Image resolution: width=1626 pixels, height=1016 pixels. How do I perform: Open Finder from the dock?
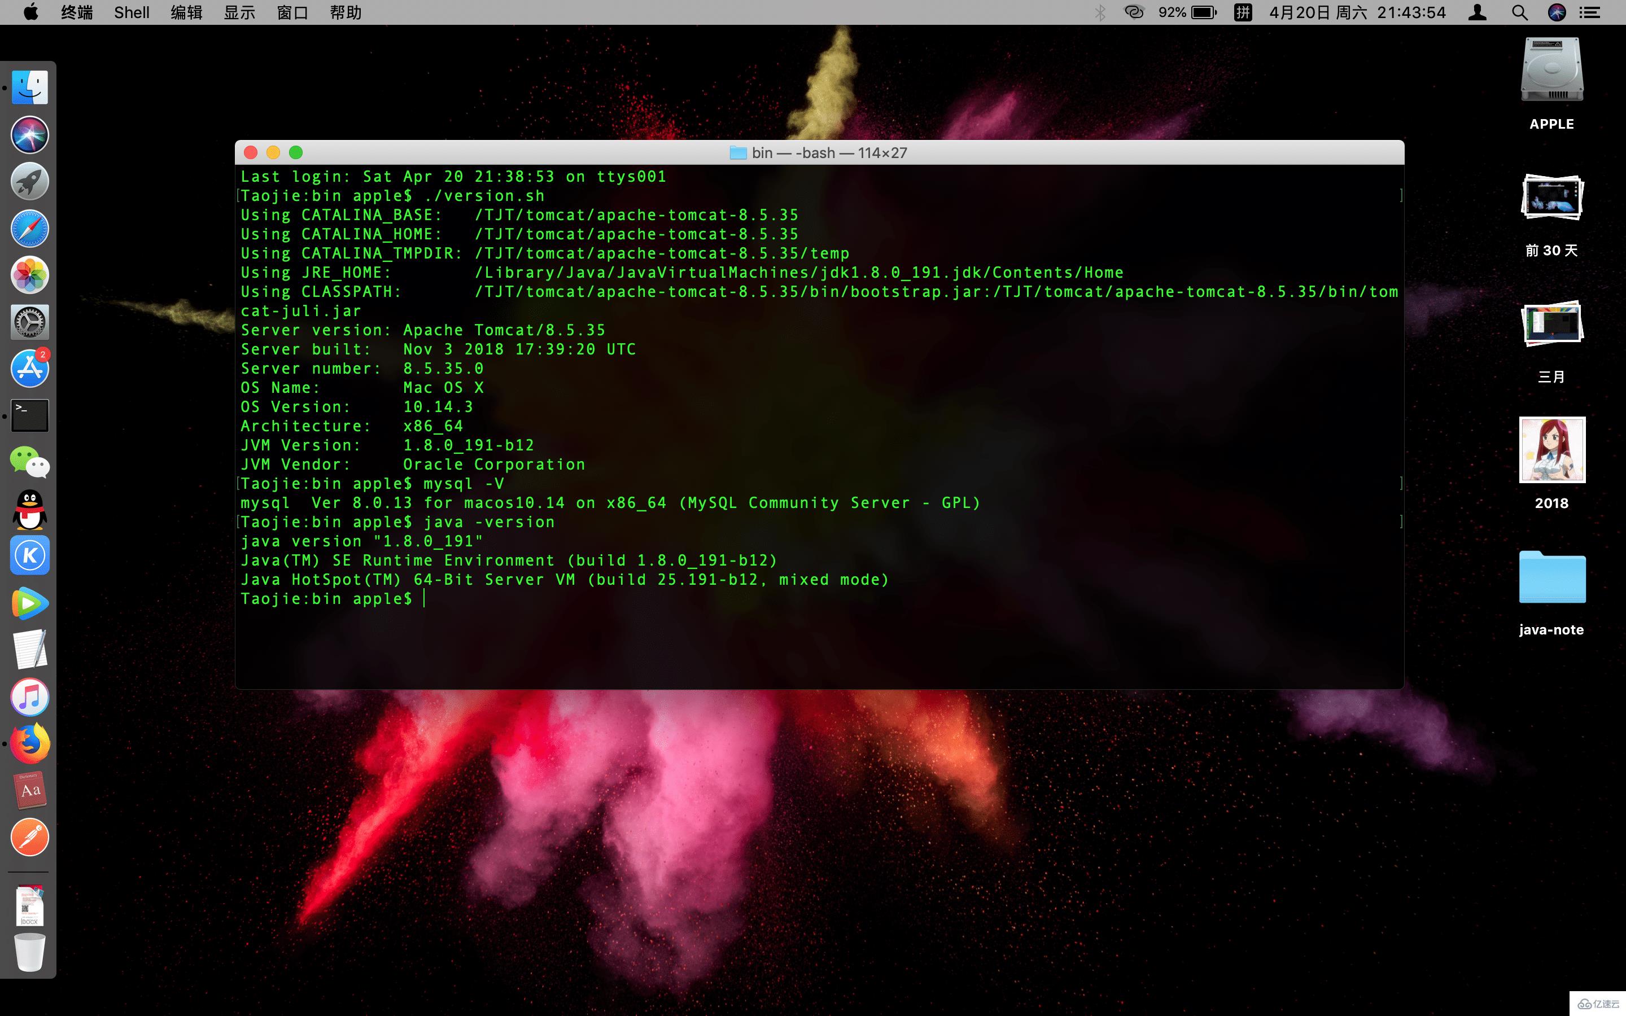pyautogui.click(x=29, y=87)
